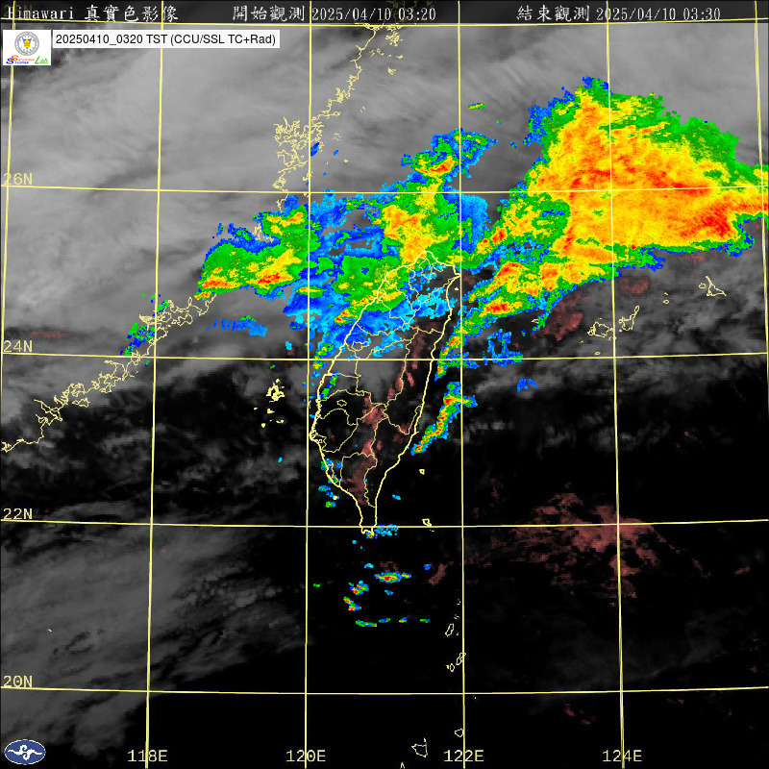Select the 26N latitude label

[x=17, y=180]
